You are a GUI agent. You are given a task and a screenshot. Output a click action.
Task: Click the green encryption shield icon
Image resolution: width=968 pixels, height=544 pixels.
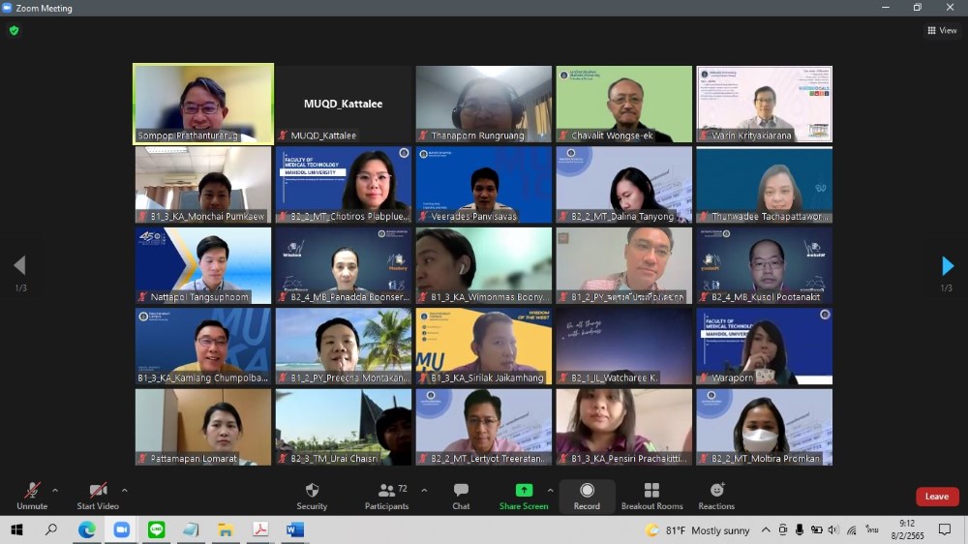[x=14, y=31]
